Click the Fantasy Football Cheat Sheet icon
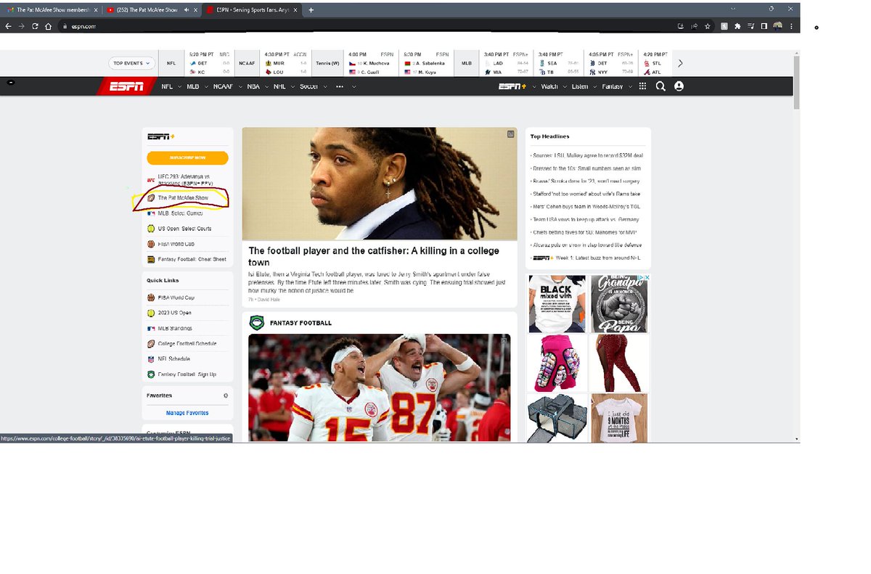This screenshot has width=871, height=574. [151, 259]
